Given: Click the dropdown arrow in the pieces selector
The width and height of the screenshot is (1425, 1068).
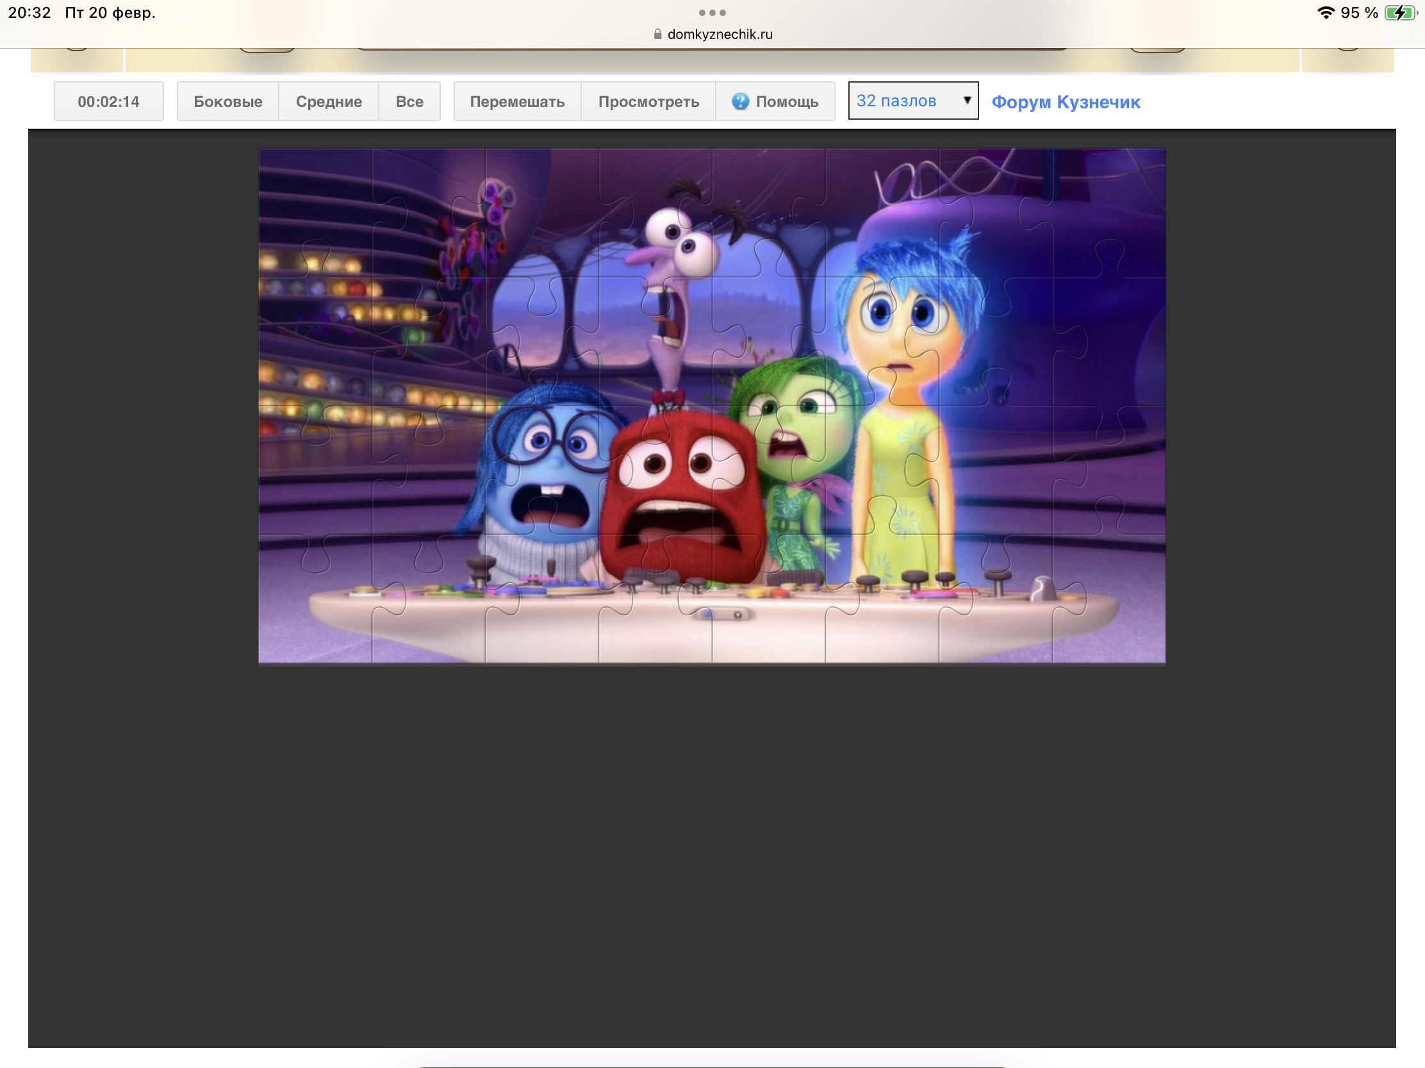Looking at the screenshot, I should [966, 100].
